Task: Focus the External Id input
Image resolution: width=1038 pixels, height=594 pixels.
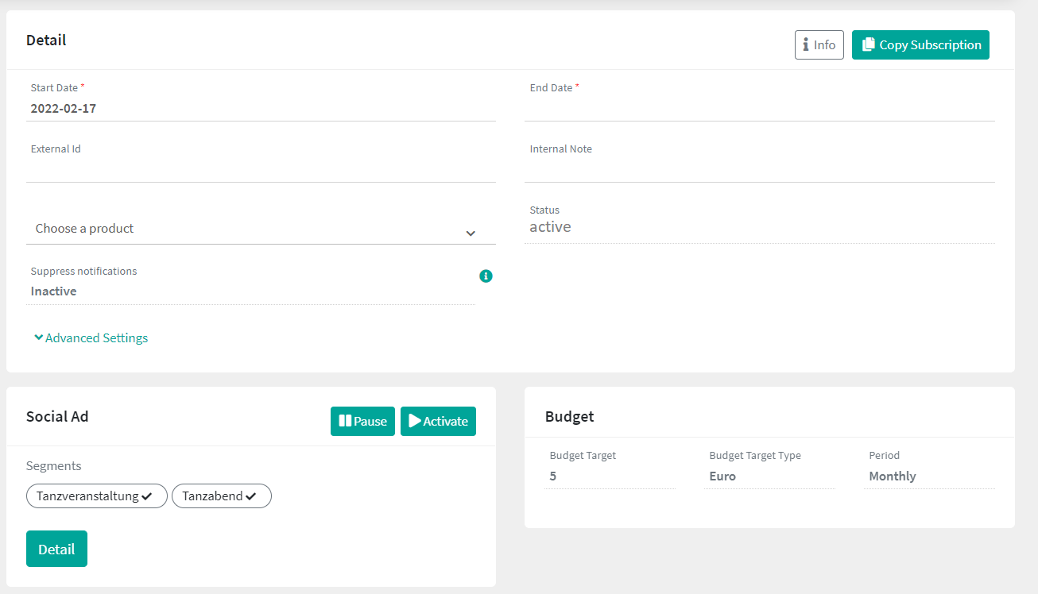Action: point(261,169)
